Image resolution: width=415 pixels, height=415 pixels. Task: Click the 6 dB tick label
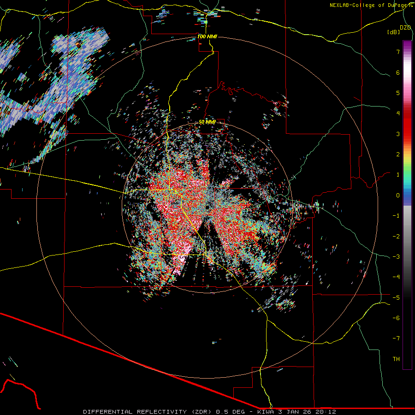click(x=398, y=72)
